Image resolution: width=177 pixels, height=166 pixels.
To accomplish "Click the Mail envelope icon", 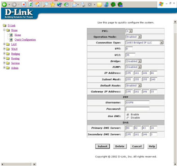I will (x=75, y=5).
